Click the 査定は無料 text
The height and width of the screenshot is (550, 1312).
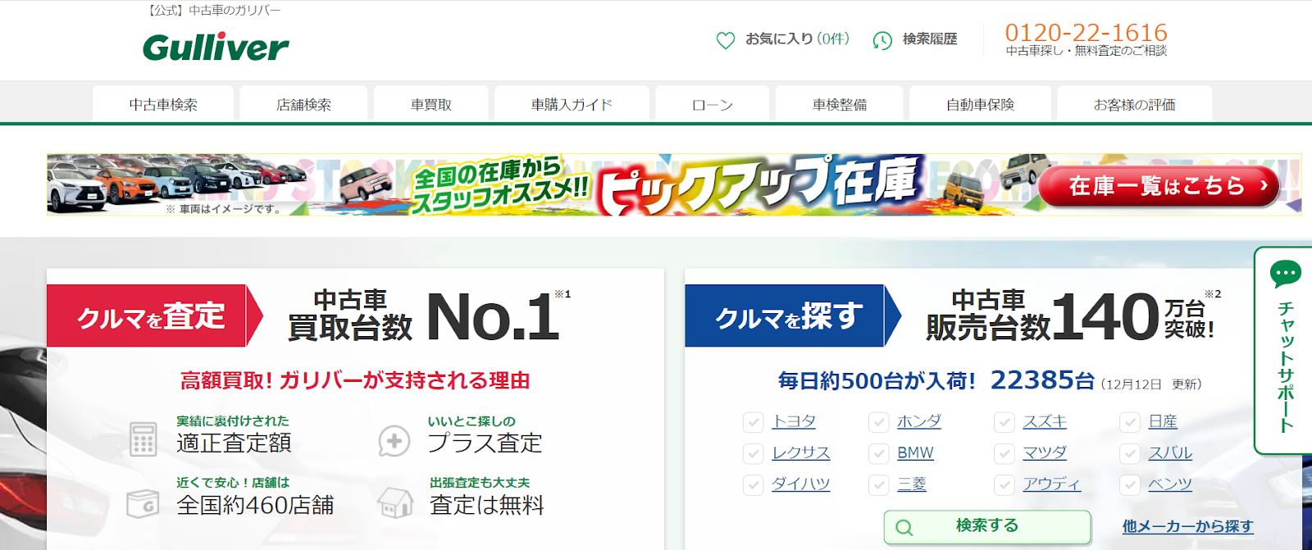486,505
